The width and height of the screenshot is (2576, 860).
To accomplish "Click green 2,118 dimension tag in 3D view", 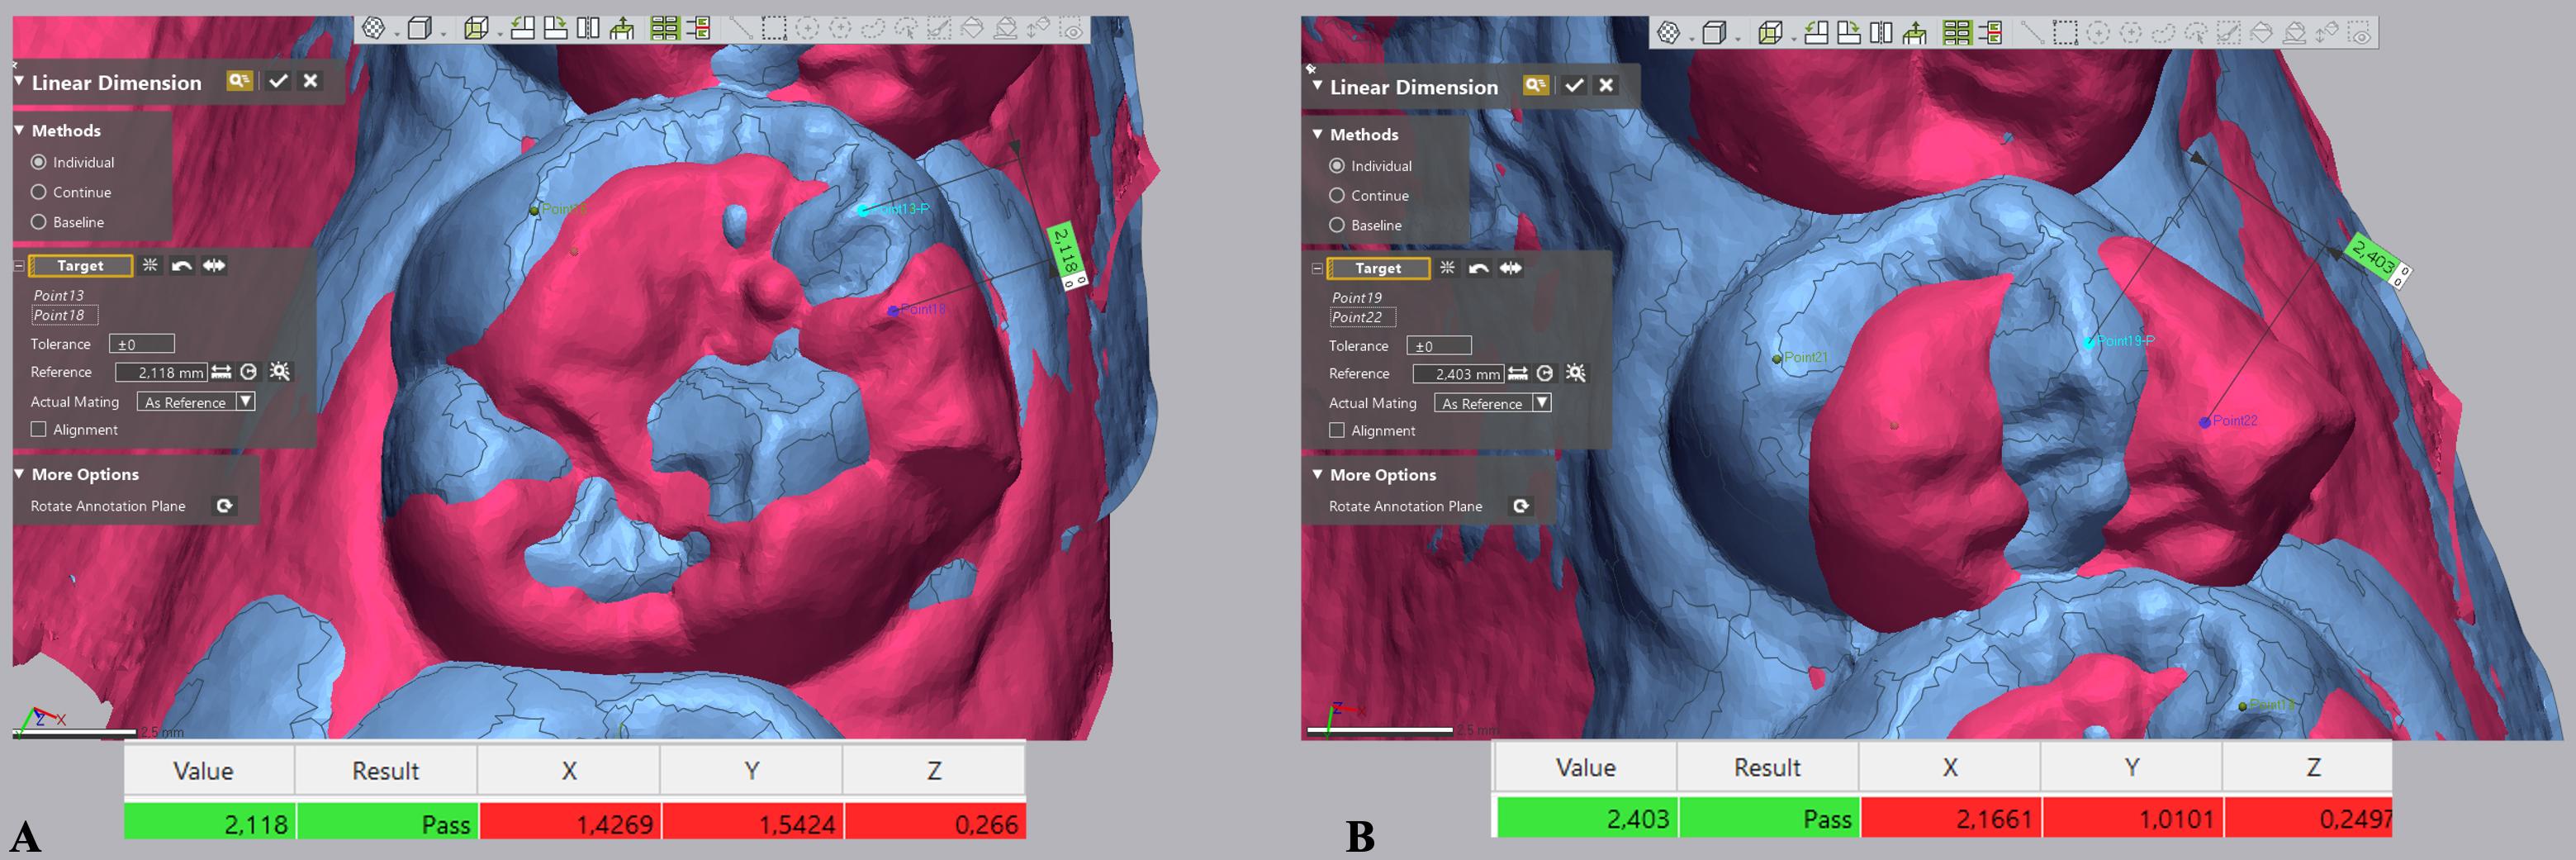I will click(x=1066, y=252).
